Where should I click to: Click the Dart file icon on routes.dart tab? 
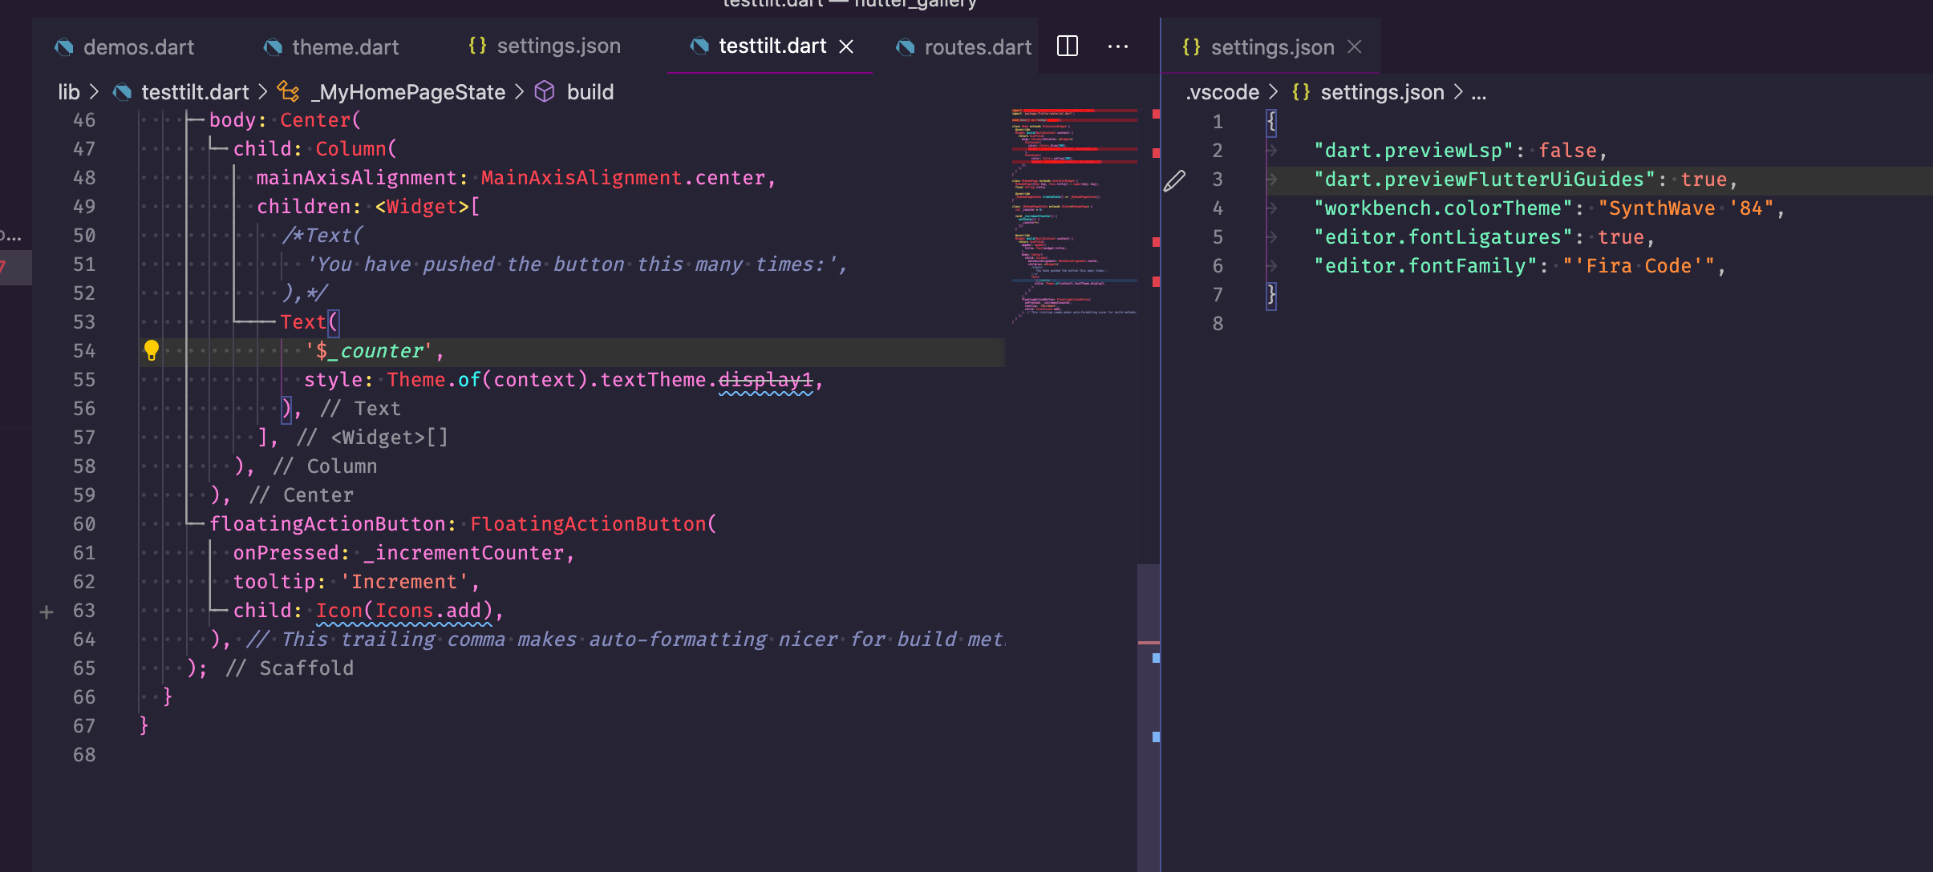coord(906,47)
